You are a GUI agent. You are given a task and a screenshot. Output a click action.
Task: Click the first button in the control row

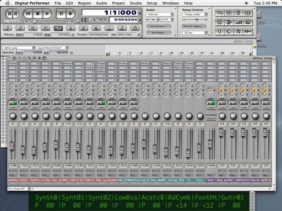[7, 28]
